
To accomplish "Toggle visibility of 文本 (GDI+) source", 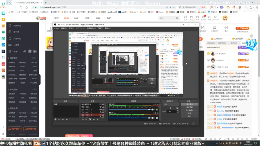I will tap(100, 107).
